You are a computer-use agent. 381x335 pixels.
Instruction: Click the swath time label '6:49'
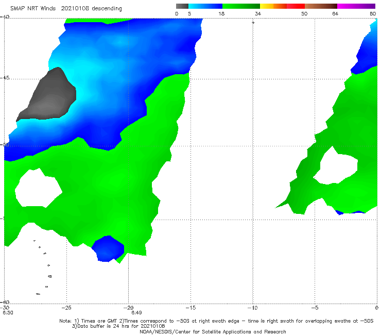tap(136, 313)
